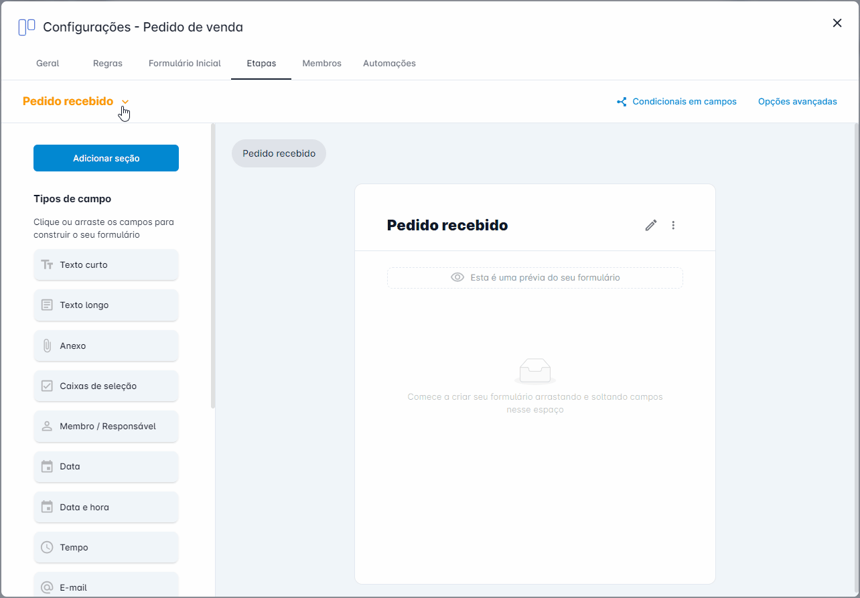Click the @ icon next to E-mail
The width and height of the screenshot is (860, 598).
click(47, 587)
